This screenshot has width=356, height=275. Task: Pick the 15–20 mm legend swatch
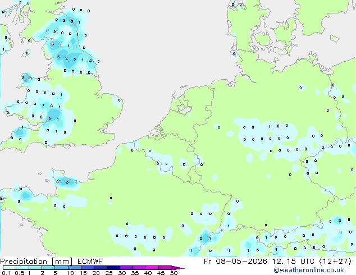click(88, 268)
